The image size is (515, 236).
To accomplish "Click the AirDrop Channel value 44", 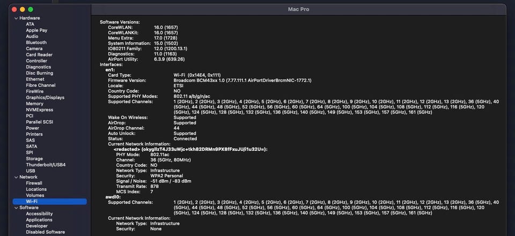I will 176,128.
